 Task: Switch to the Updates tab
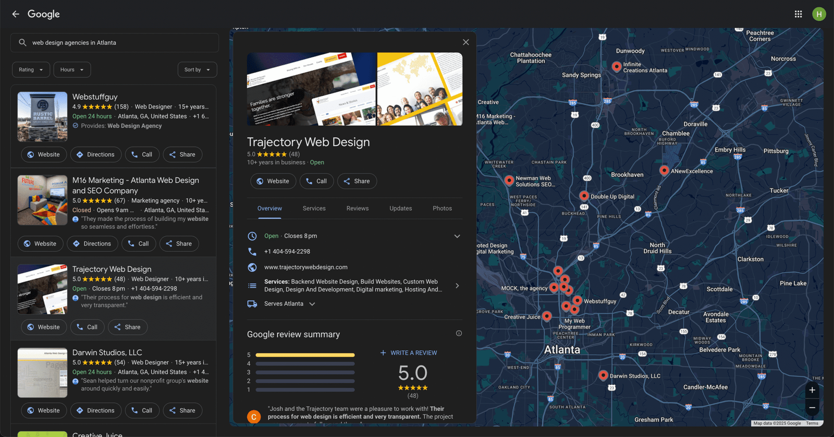[x=401, y=209]
